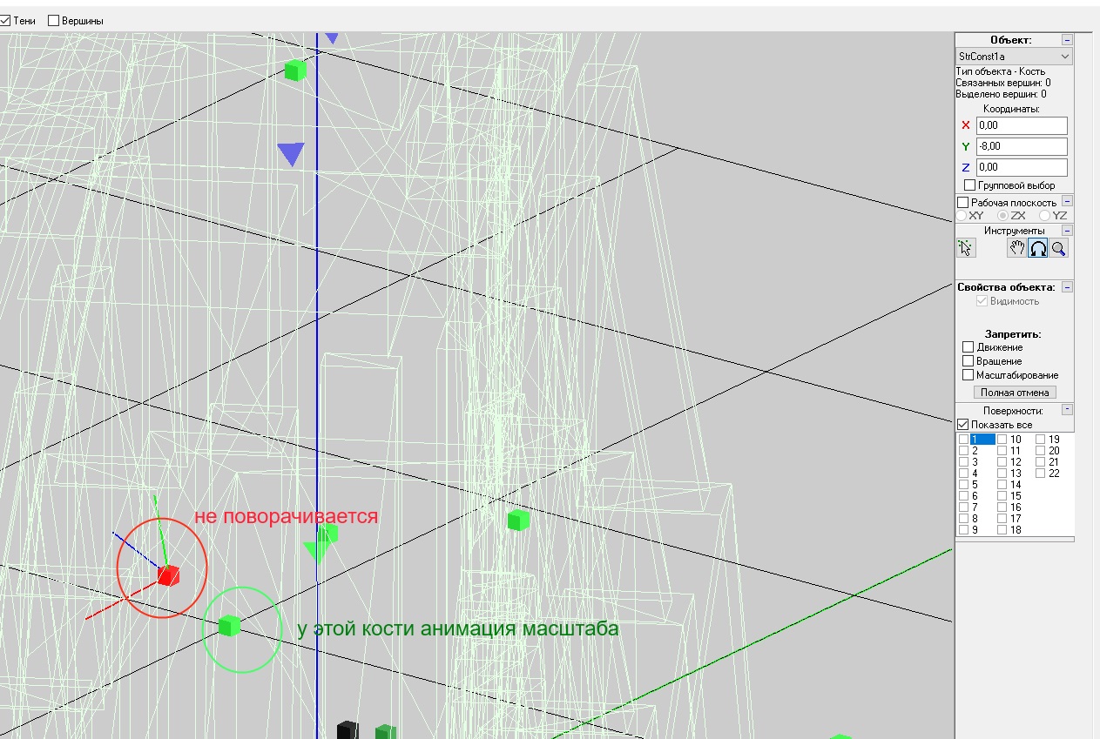Check surface 19 checkbox

1040,440
